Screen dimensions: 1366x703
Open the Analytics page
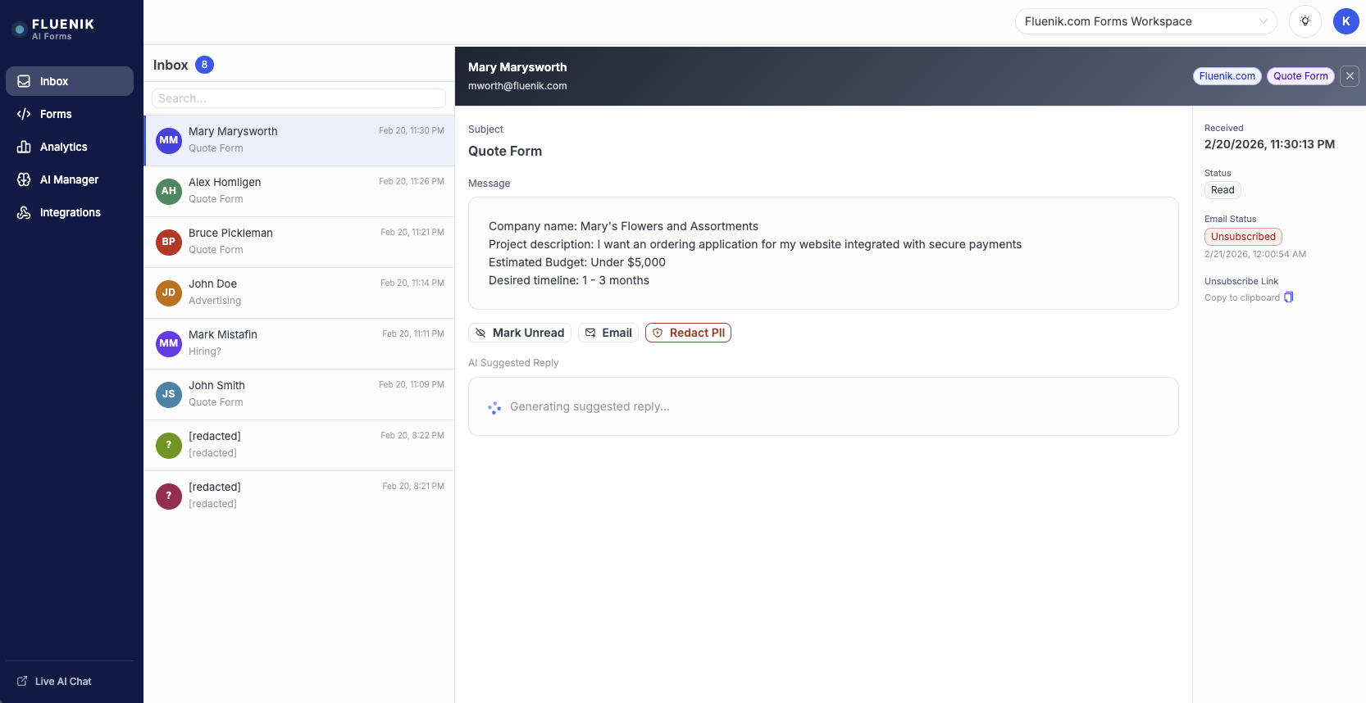[63, 147]
